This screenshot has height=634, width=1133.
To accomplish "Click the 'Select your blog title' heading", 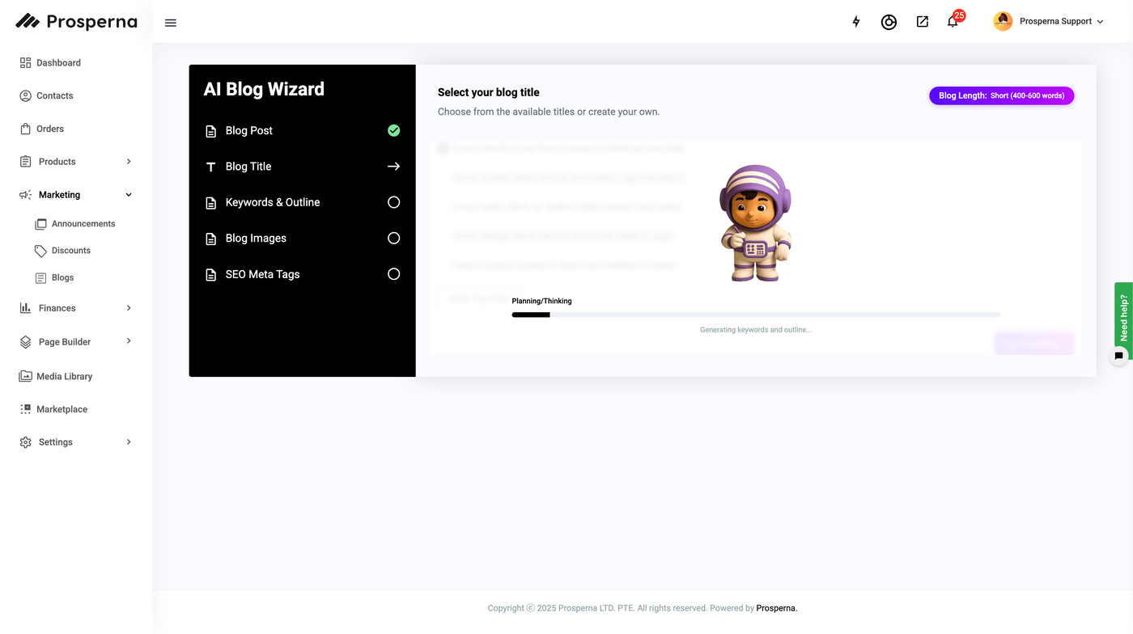I will pyautogui.click(x=488, y=92).
